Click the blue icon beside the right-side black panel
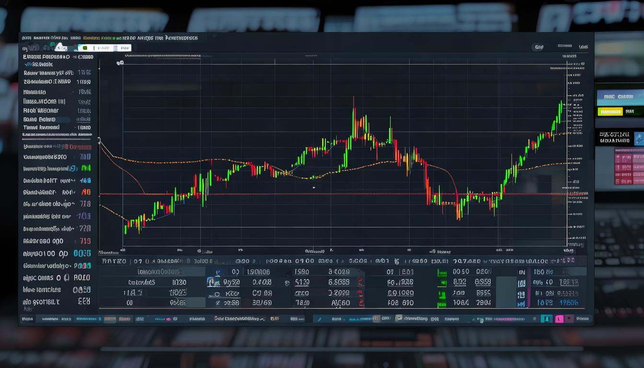The image size is (644, 368). pos(638,138)
